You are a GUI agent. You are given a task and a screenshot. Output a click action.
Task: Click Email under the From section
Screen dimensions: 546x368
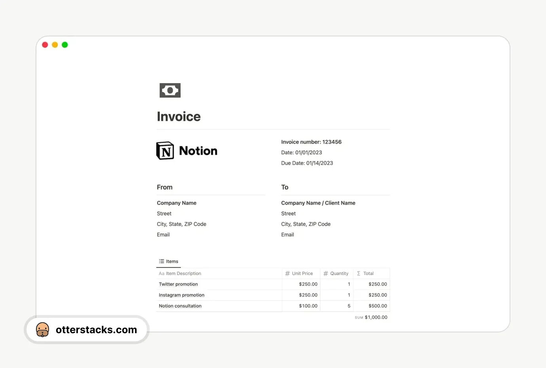(x=163, y=235)
